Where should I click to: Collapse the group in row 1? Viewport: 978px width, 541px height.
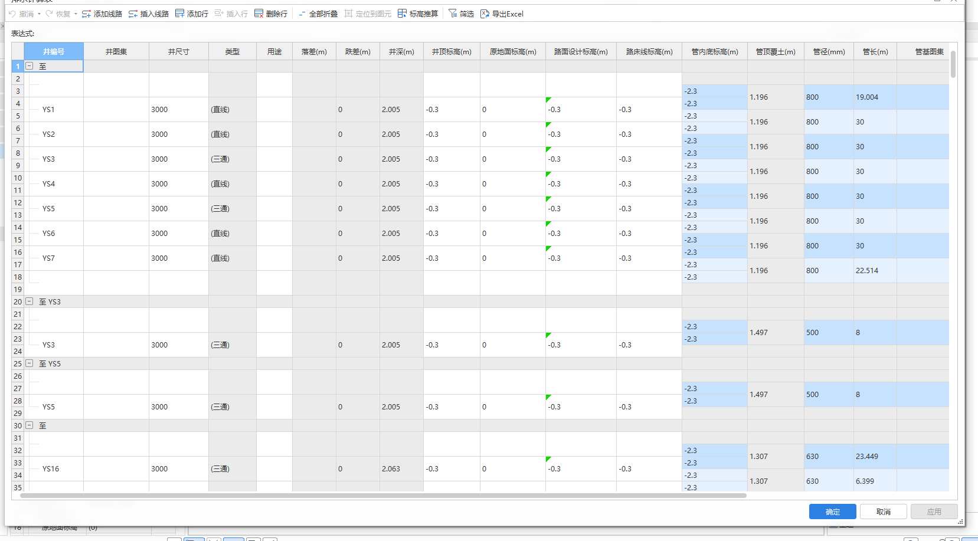[30, 66]
